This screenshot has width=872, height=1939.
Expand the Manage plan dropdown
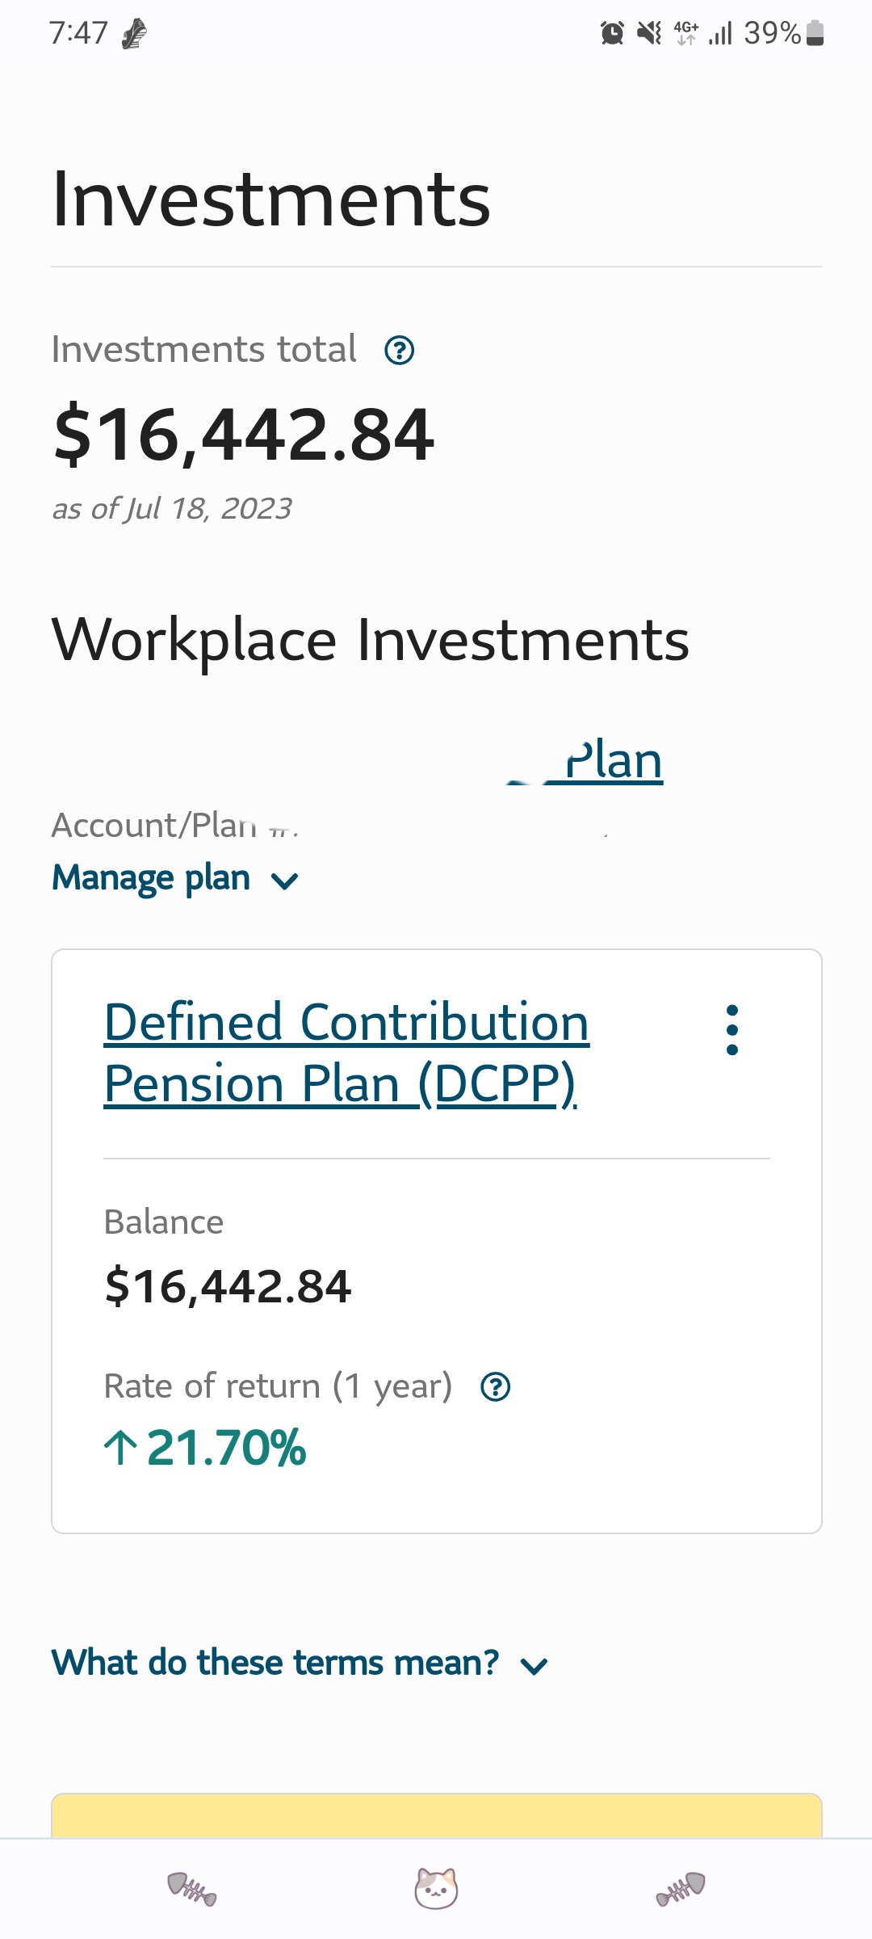pos(175,878)
